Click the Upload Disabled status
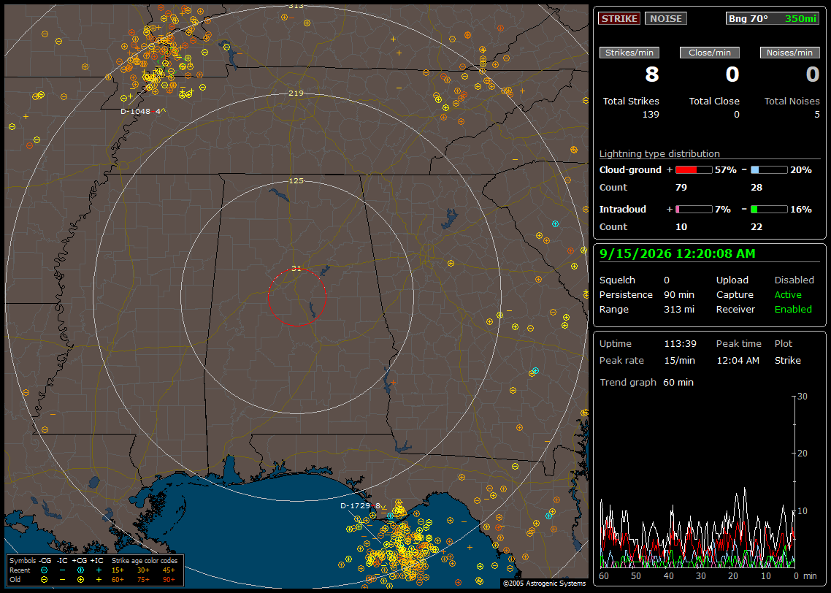This screenshot has width=831, height=593. (794, 280)
